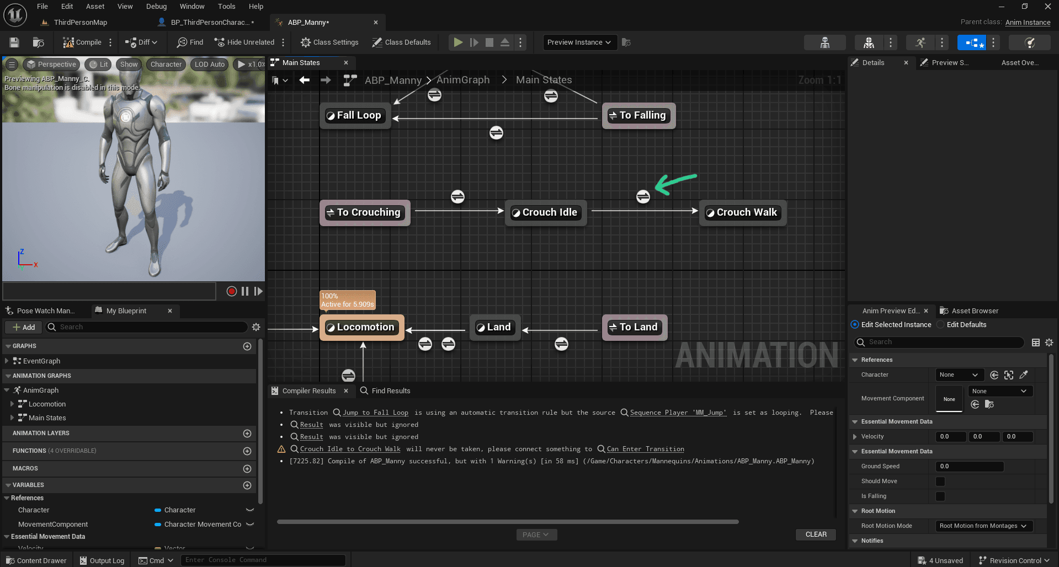Browse to asset in Content Browser icon
Image resolution: width=1059 pixels, height=567 pixels.
point(38,42)
